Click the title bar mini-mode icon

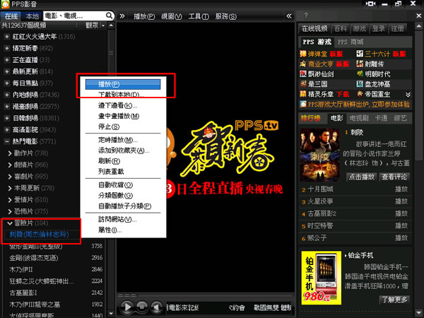tap(370, 4)
